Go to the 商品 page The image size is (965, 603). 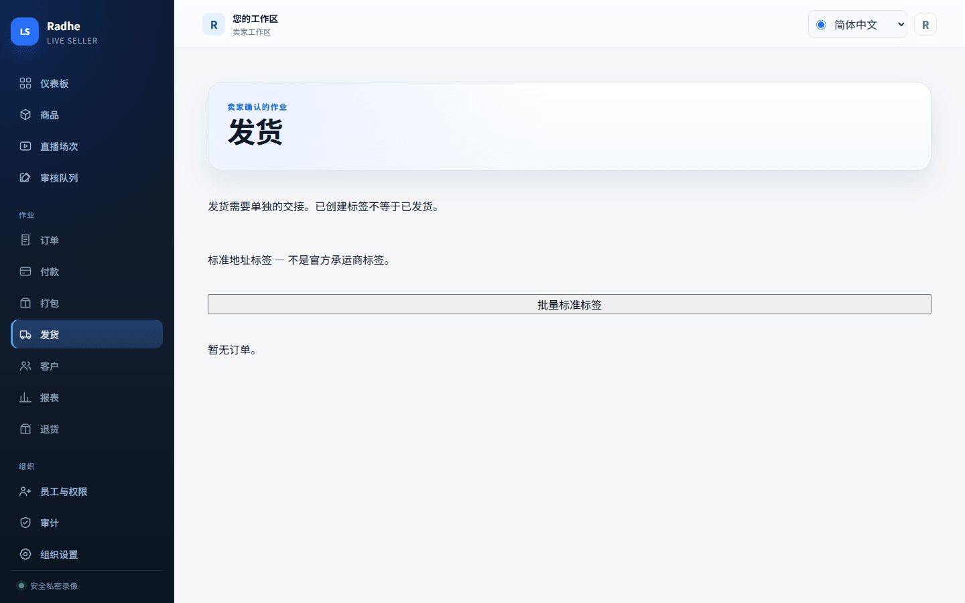(86, 115)
